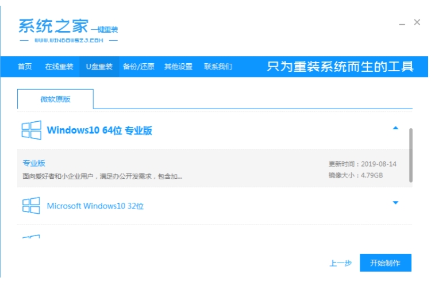The image size is (431, 289).
Task: Choose the 专业版 edition entry
Action: pos(34,163)
